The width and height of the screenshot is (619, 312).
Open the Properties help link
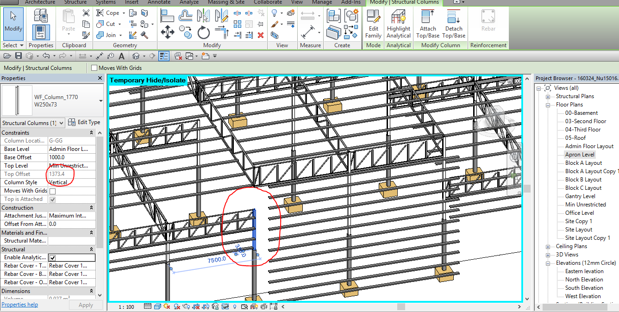[20, 305]
